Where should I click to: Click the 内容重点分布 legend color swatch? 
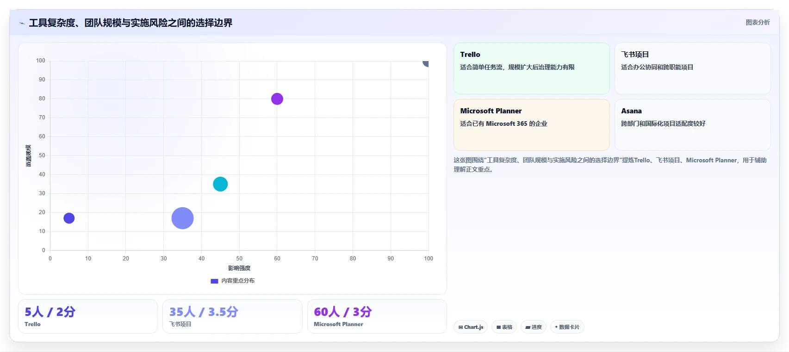tap(214, 281)
